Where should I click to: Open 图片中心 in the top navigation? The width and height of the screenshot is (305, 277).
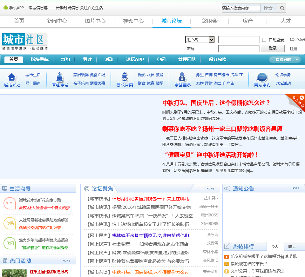(x=95, y=21)
